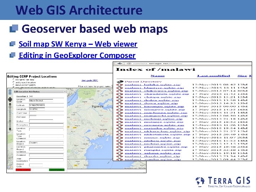This screenshot has height=192, width=256.
Task: Click the map zoom slider track
Action: tap(10, 117)
